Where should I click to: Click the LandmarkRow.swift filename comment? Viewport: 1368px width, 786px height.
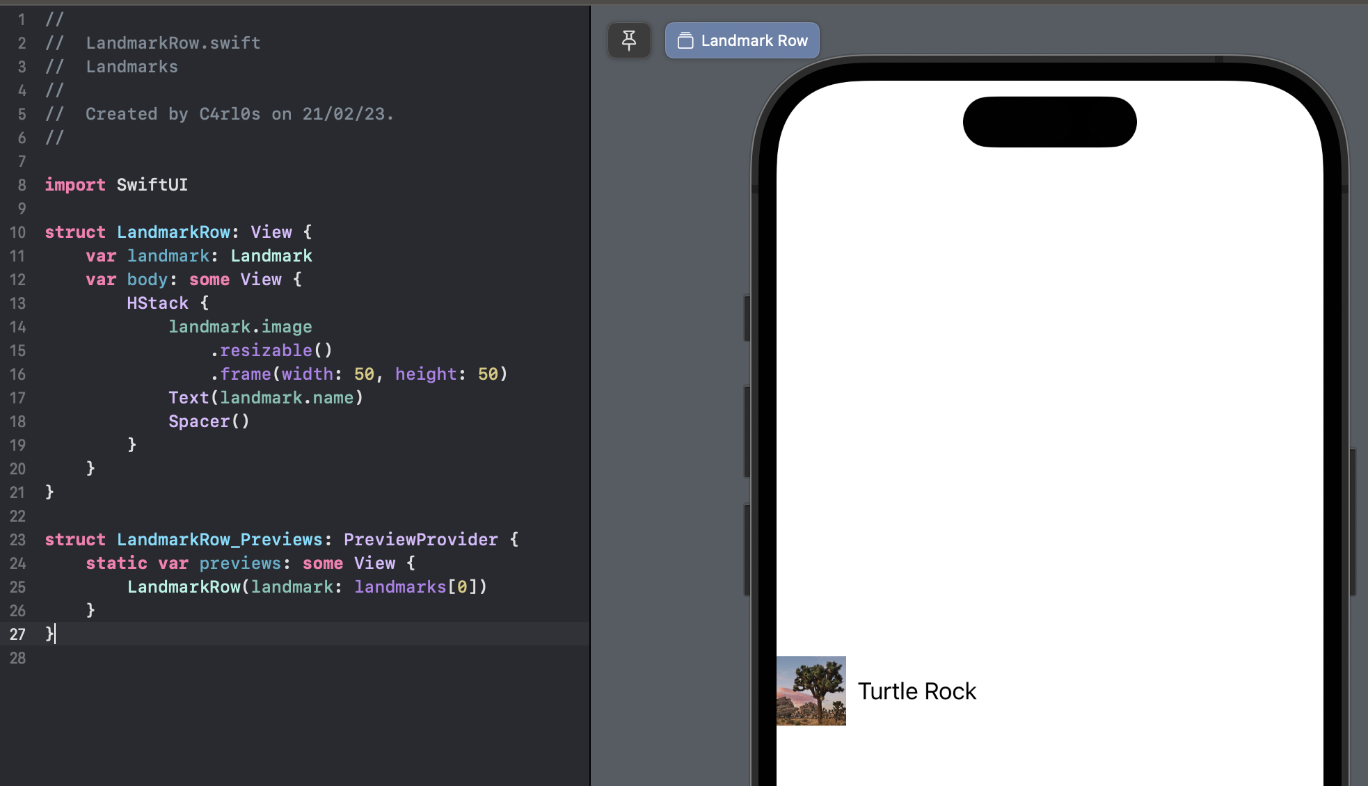(x=173, y=43)
